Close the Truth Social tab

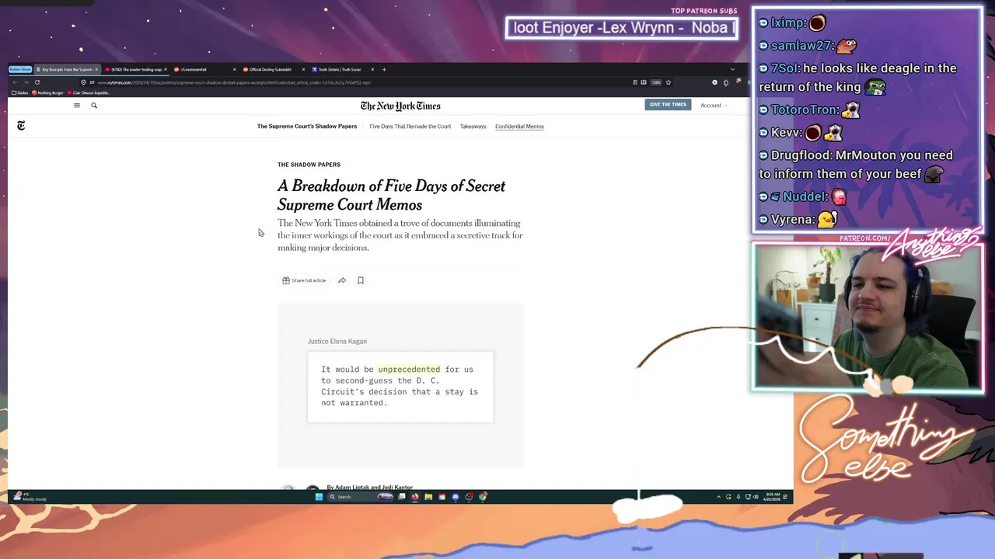point(372,70)
